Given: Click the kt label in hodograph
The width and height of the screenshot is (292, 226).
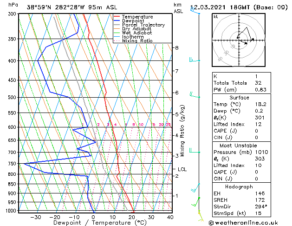Looking at the screenshot, I should [216, 17].
